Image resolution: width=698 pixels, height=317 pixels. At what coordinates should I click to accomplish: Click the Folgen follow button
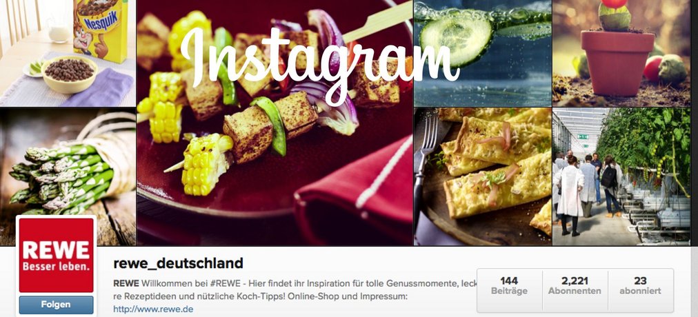pyautogui.click(x=56, y=305)
